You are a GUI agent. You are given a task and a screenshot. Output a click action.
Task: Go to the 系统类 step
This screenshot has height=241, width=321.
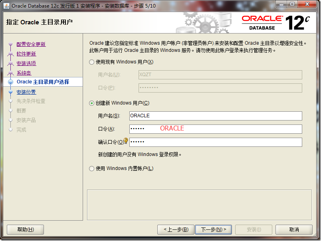click(24, 73)
